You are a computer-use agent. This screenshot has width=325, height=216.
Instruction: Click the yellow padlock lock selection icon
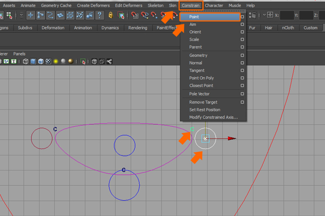(x=111, y=15)
